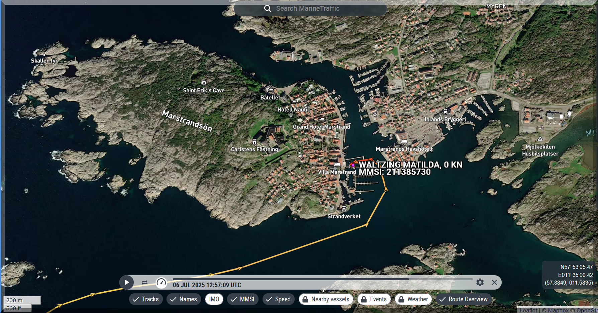Open playback settings gear
598x313 pixels.
[x=480, y=283]
